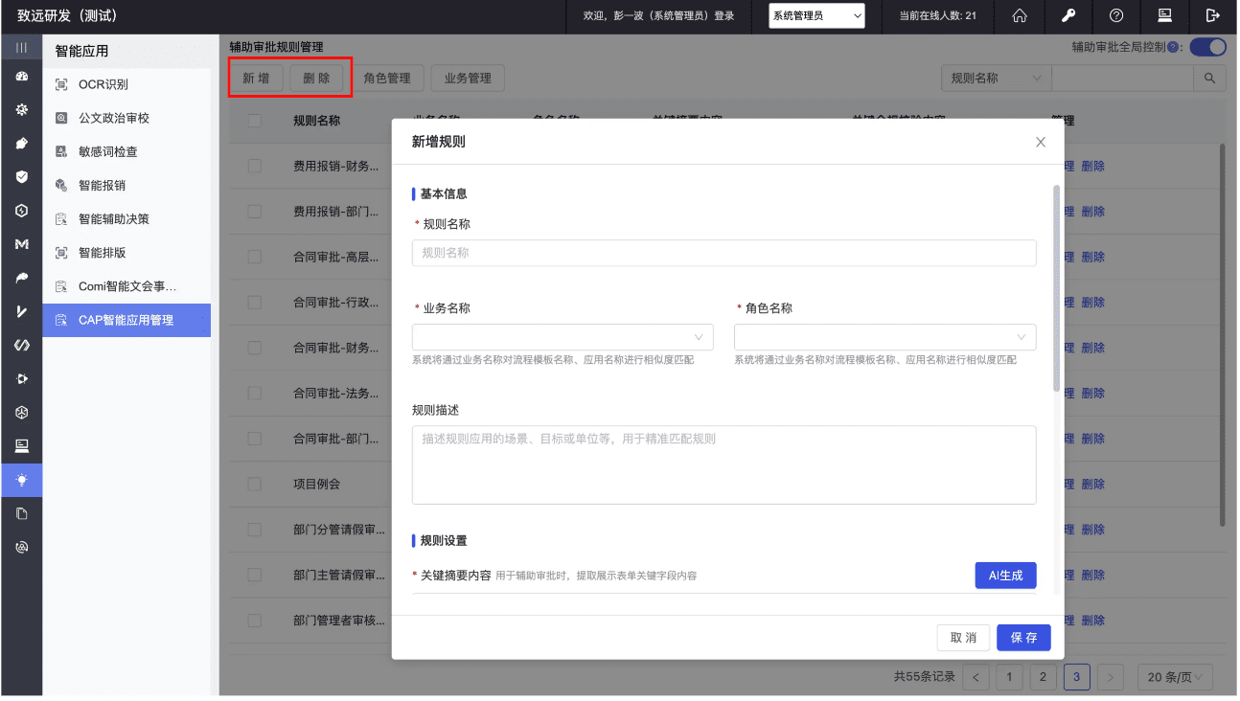Image resolution: width=1240 pixels, height=701 pixels.
Task: Toggle the 辅助审批全局控制 switch
Action: (1207, 47)
